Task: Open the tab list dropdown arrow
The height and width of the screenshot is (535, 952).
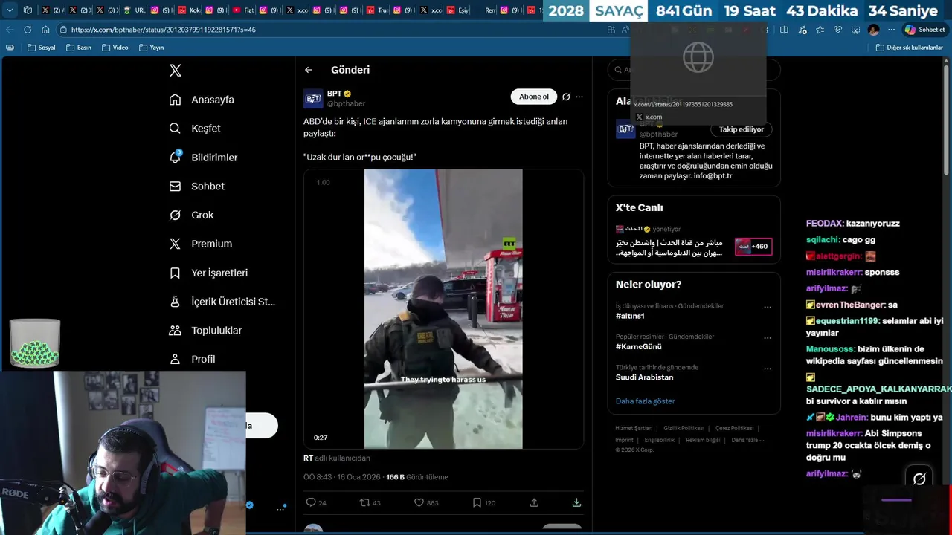Action: coord(10,10)
